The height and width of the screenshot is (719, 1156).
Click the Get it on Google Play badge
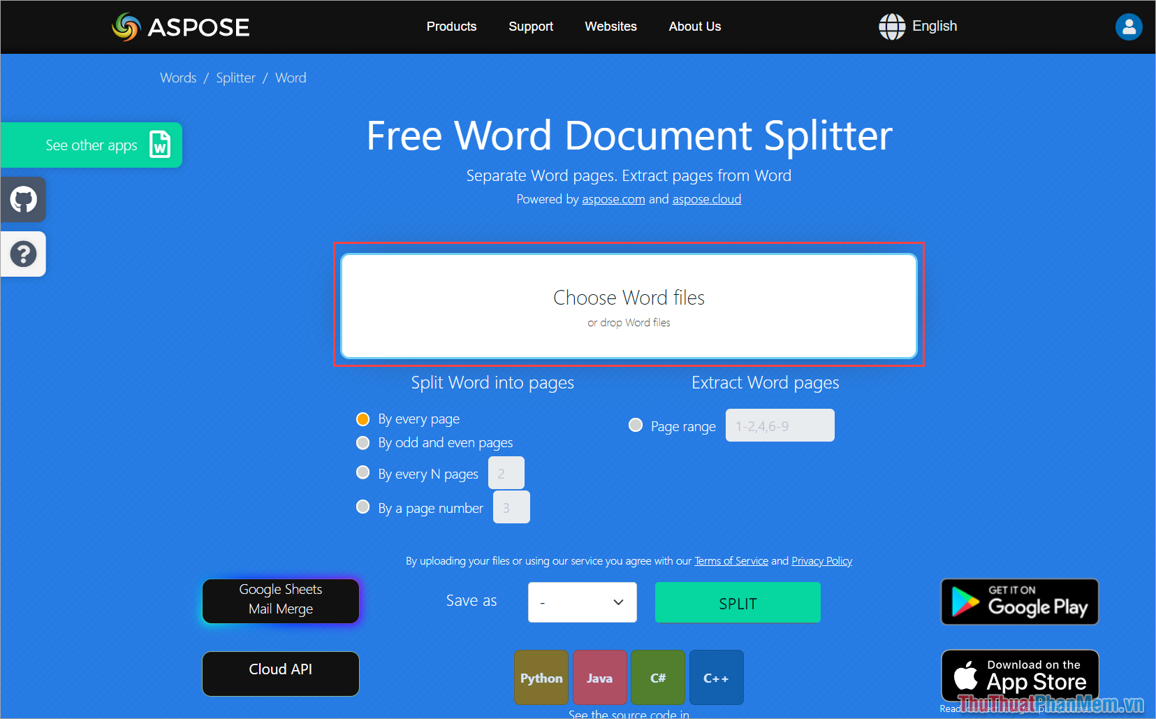coord(1019,602)
